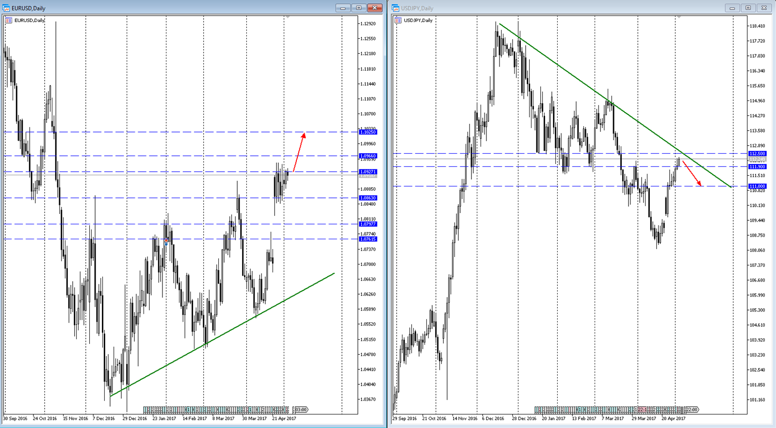The width and height of the screenshot is (776, 428).
Task: Select the 111.000 support level label
Action: (x=757, y=186)
